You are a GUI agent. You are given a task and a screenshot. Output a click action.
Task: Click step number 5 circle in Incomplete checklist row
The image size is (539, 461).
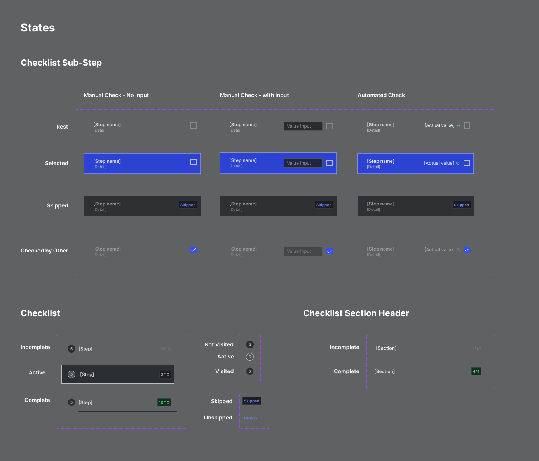pyautogui.click(x=72, y=349)
